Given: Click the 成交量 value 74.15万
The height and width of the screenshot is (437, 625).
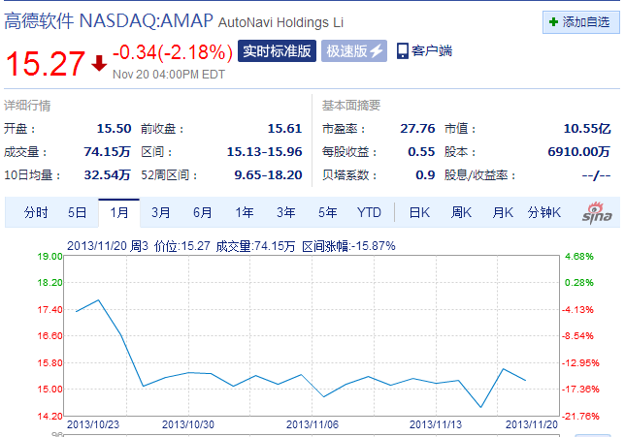Looking at the screenshot, I should pos(107,151).
